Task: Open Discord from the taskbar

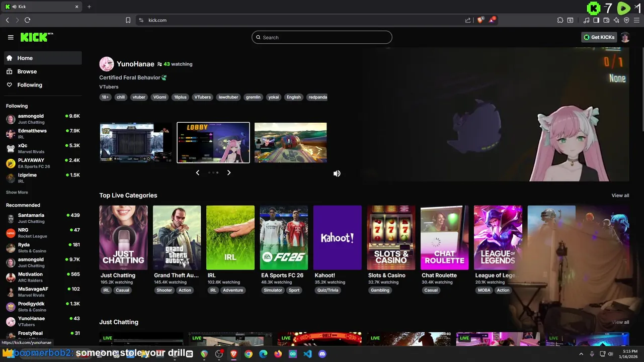Action: point(323,354)
